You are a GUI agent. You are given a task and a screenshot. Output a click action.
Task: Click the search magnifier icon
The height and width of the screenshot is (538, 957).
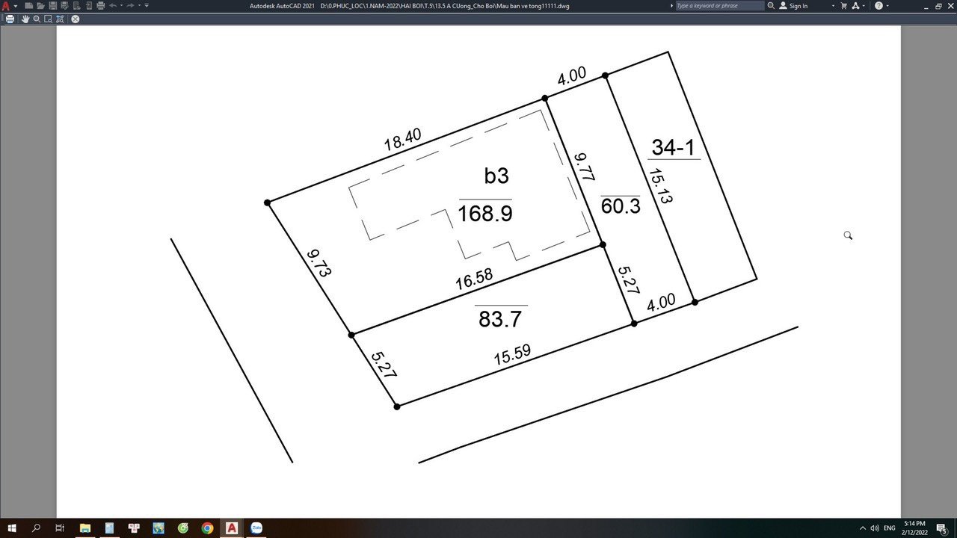[x=771, y=5]
